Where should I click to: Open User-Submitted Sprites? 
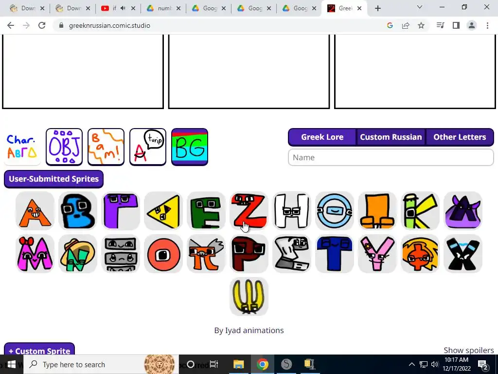[53, 179]
